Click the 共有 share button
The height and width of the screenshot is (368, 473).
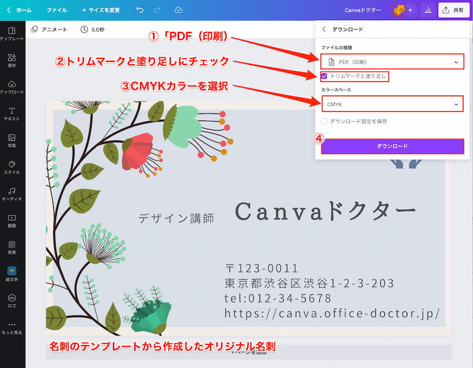[453, 10]
